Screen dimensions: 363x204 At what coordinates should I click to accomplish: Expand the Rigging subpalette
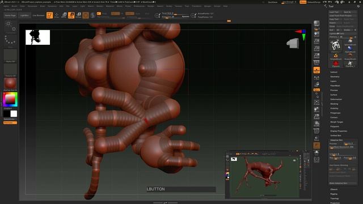tap(334, 194)
